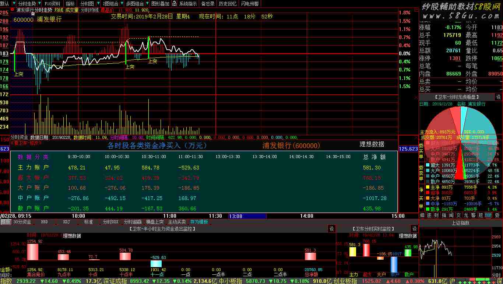Click the 中户账户 total -1017.28
Image resolution: width=503 pixels, height=284 pixels.
coord(374,198)
